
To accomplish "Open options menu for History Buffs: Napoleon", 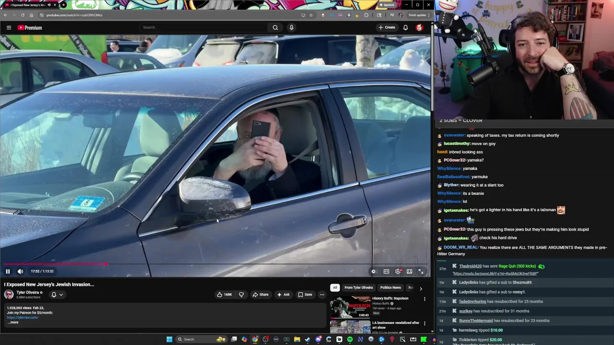I will coord(425,299).
